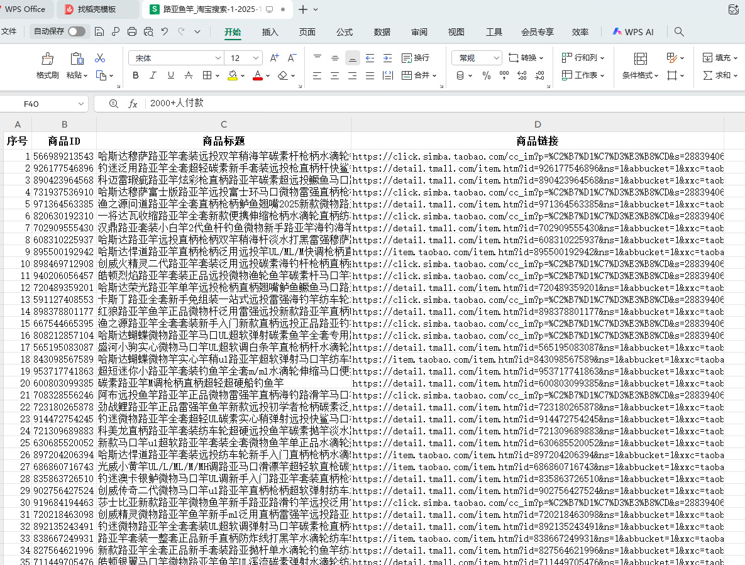This screenshot has height=565, width=745.
Task: Click the F40 name box field
Action: tap(44, 104)
